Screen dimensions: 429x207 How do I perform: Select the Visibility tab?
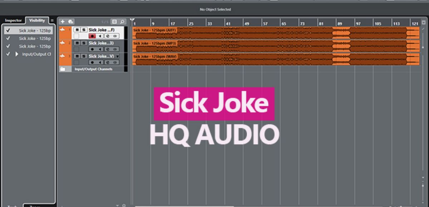click(37, 21)
